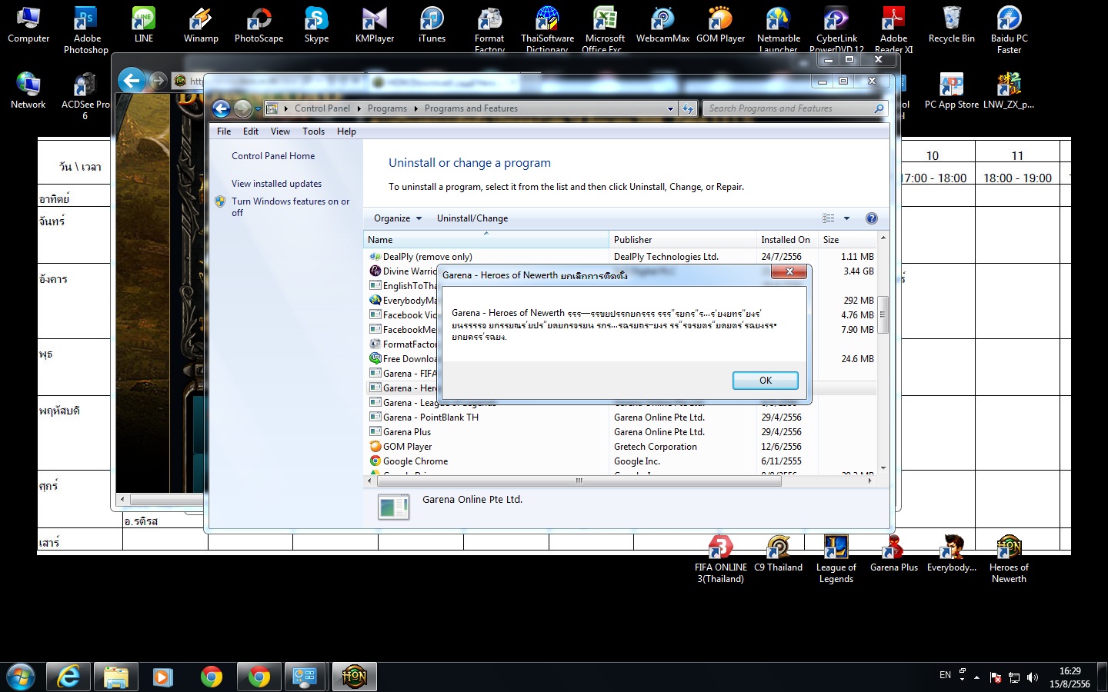Open View installed updates
The width and height of the screenshot is (1108, 692).
[276, 184]
